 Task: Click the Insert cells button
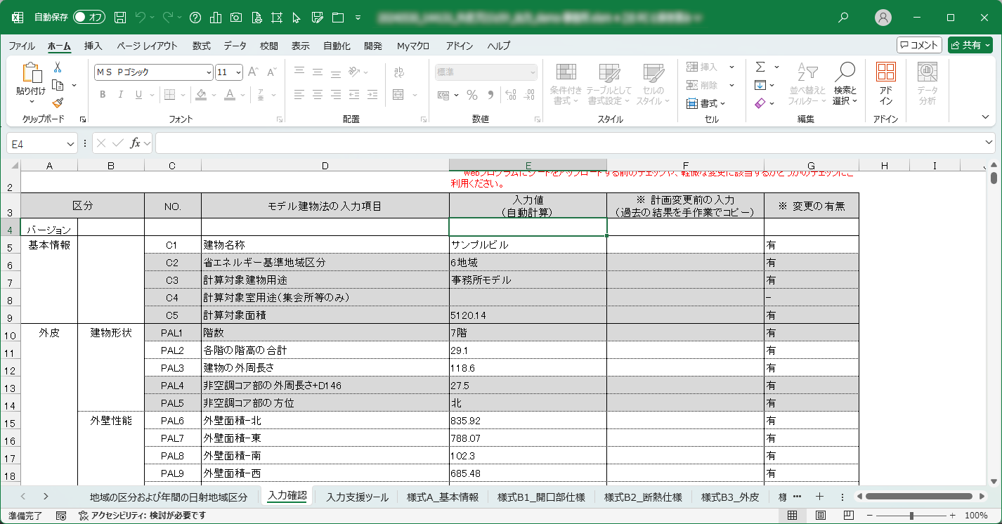(703, 67)
